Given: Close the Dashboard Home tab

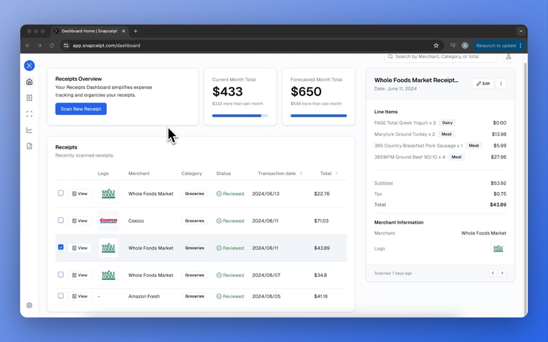Looking at the screenshot, I should click(x=123, y=31).
